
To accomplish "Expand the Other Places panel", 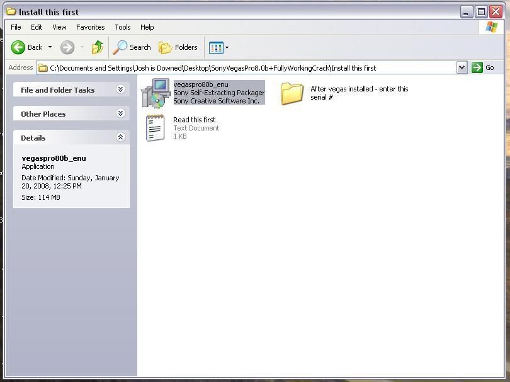I will [120, 113].
